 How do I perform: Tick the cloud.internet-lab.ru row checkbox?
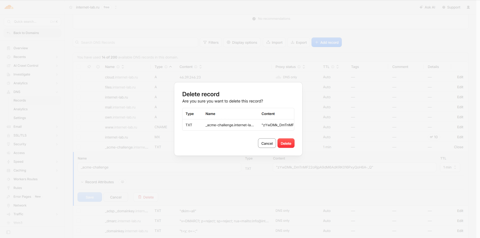tap(79, 77)
